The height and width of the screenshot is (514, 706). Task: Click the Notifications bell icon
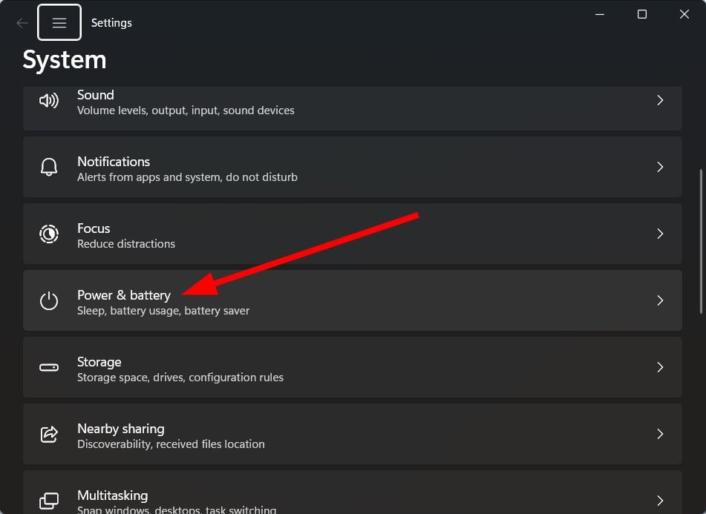49,167
